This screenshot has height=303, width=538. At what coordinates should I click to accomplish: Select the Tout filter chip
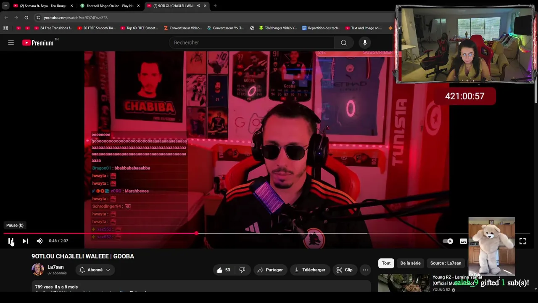click(x=386, y=263)
